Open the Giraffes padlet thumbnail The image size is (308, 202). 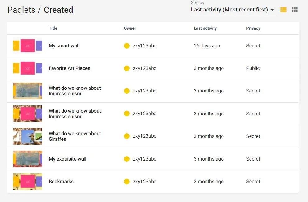pos(28,136)
